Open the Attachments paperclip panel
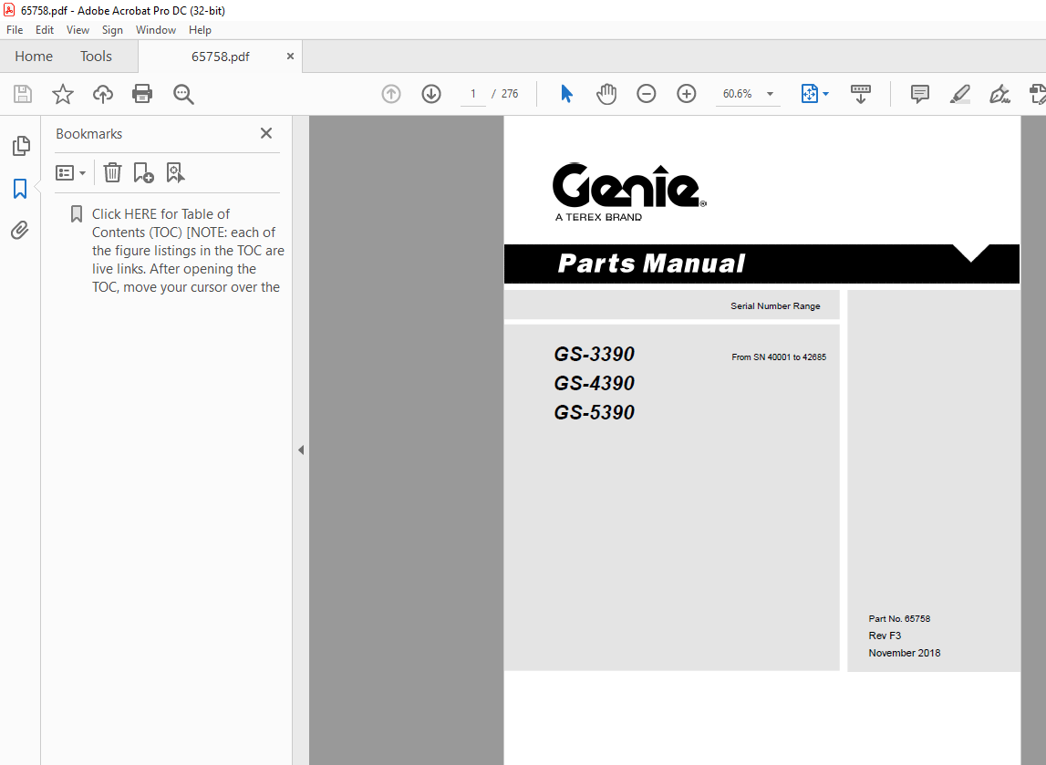Viewport: 1046px width, 765px height. coord(20,231)
